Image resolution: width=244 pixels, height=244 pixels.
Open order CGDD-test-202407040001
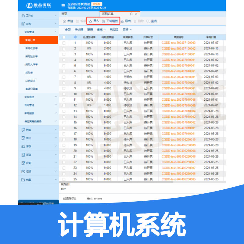coord(178,71)
